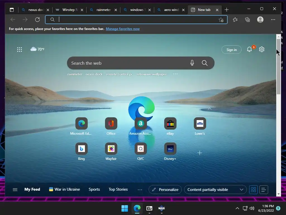The image size is (286, 215).
Task: Click the Manage favorites now link
Action: (x=123, y=29)
